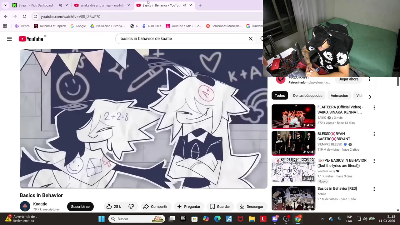The image size is (400, 225).
Task: Open the Google bookmark
Action: tap(78, 26)
